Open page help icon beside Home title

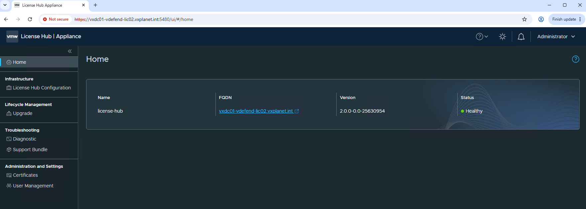576,59
